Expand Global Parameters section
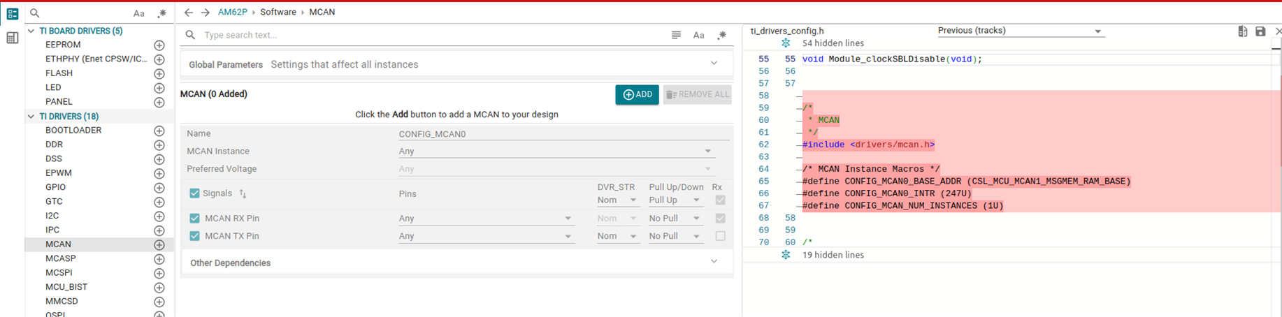Image resolution: width=1282 pixels, height=317 pixels. [714, 64]
